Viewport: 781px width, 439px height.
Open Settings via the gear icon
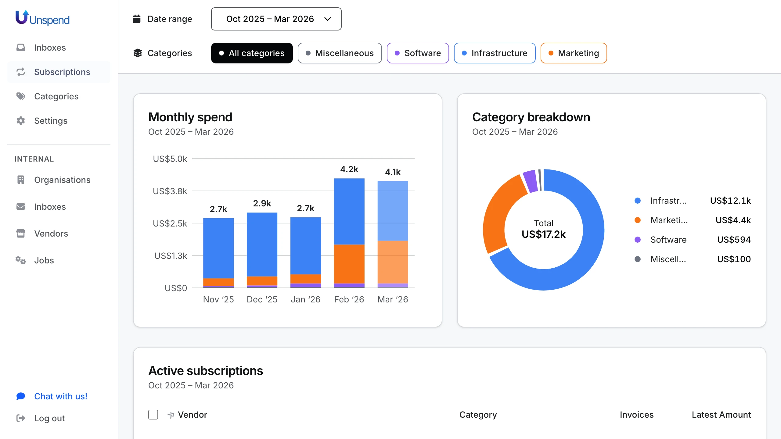click(20, 121)
